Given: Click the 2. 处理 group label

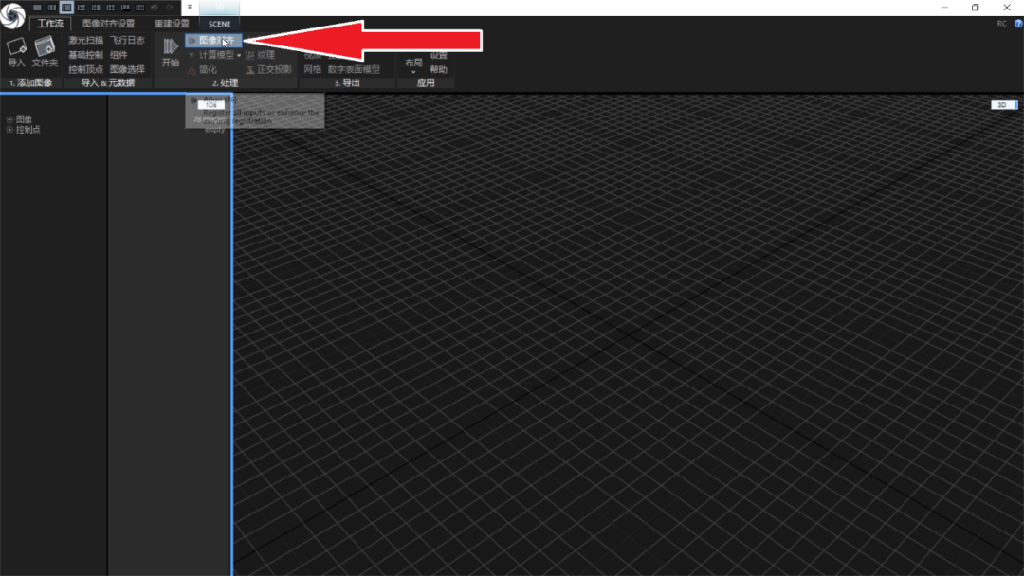Looking at the screenshot, I should pyautogui.click(x=226, y=82).
